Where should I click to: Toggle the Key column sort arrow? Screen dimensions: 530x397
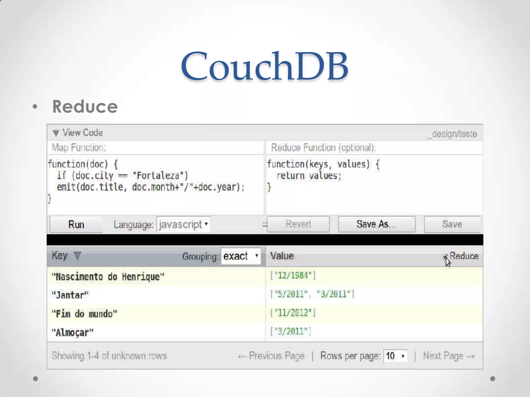tap(78, 256)
